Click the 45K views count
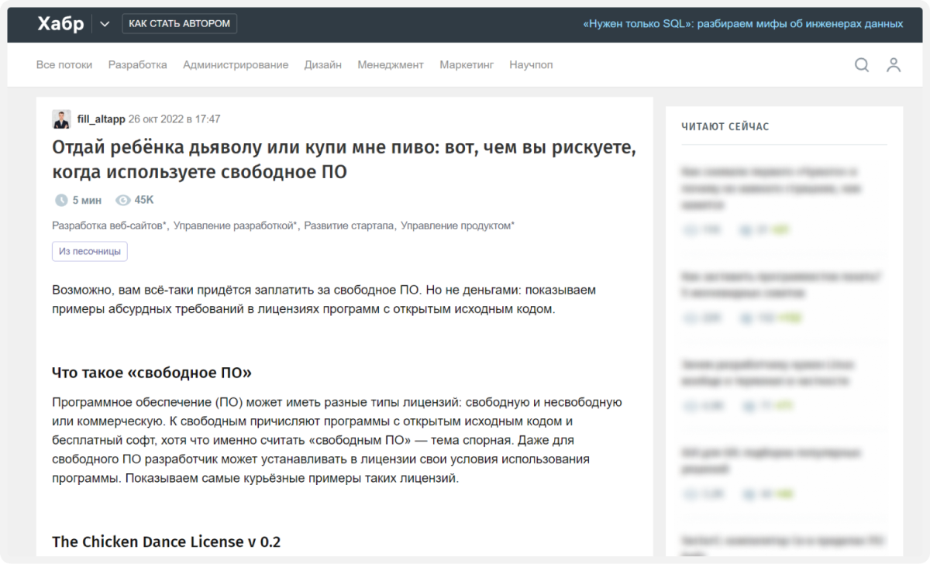Viewport: 930px width, 564px height. 144,200
